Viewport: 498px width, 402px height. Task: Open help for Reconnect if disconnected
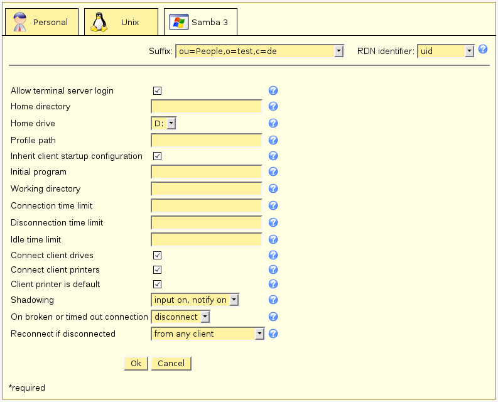[x=273, y=334]
